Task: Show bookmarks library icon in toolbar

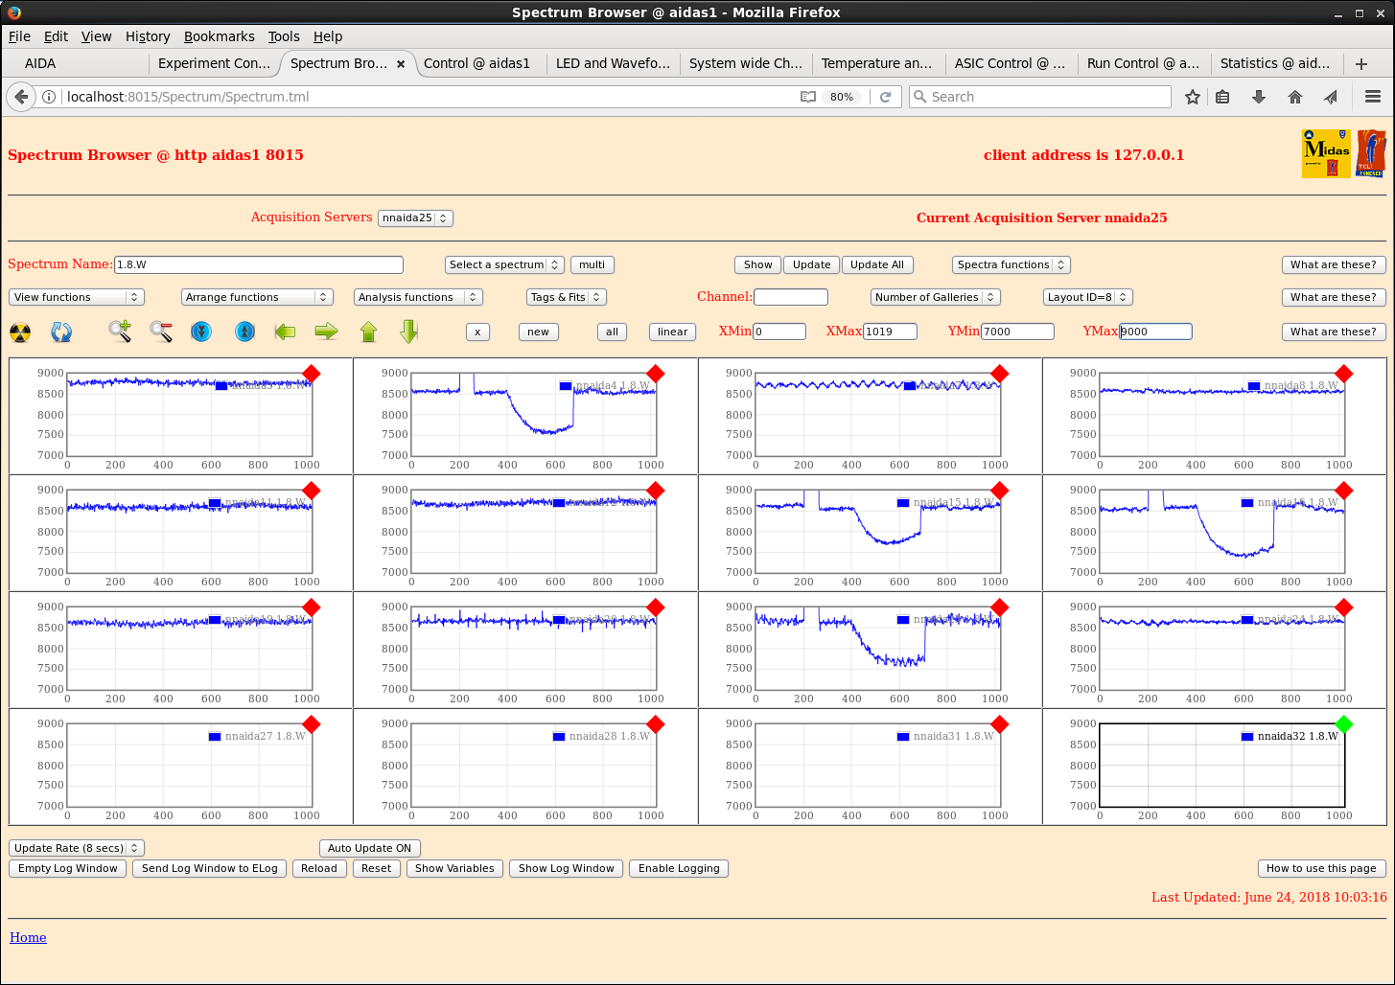Action: coord(1222,97)
